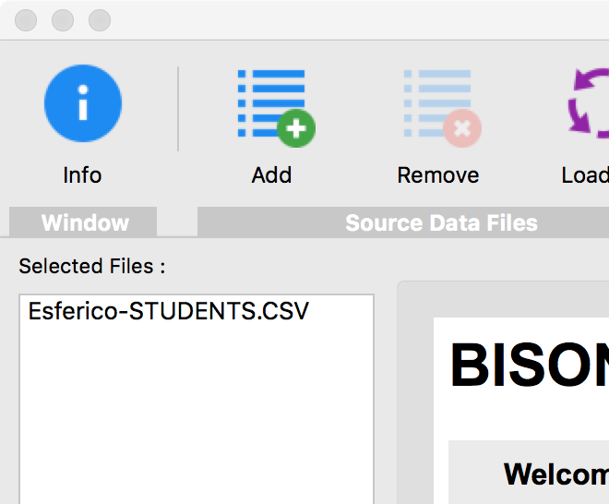Click the red x badge on Remove

pyautogui.click(x=462, y=128)
